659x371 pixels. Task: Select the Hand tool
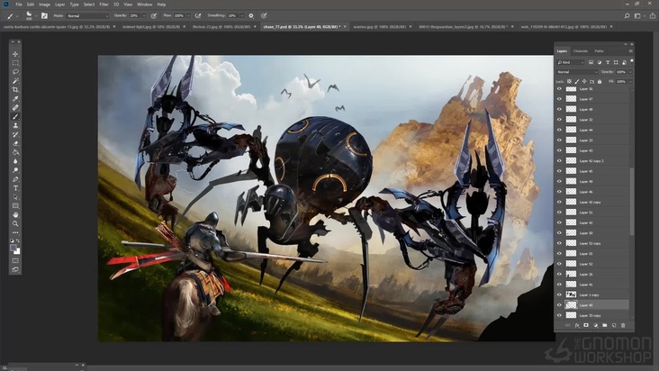tap(15, 214)
